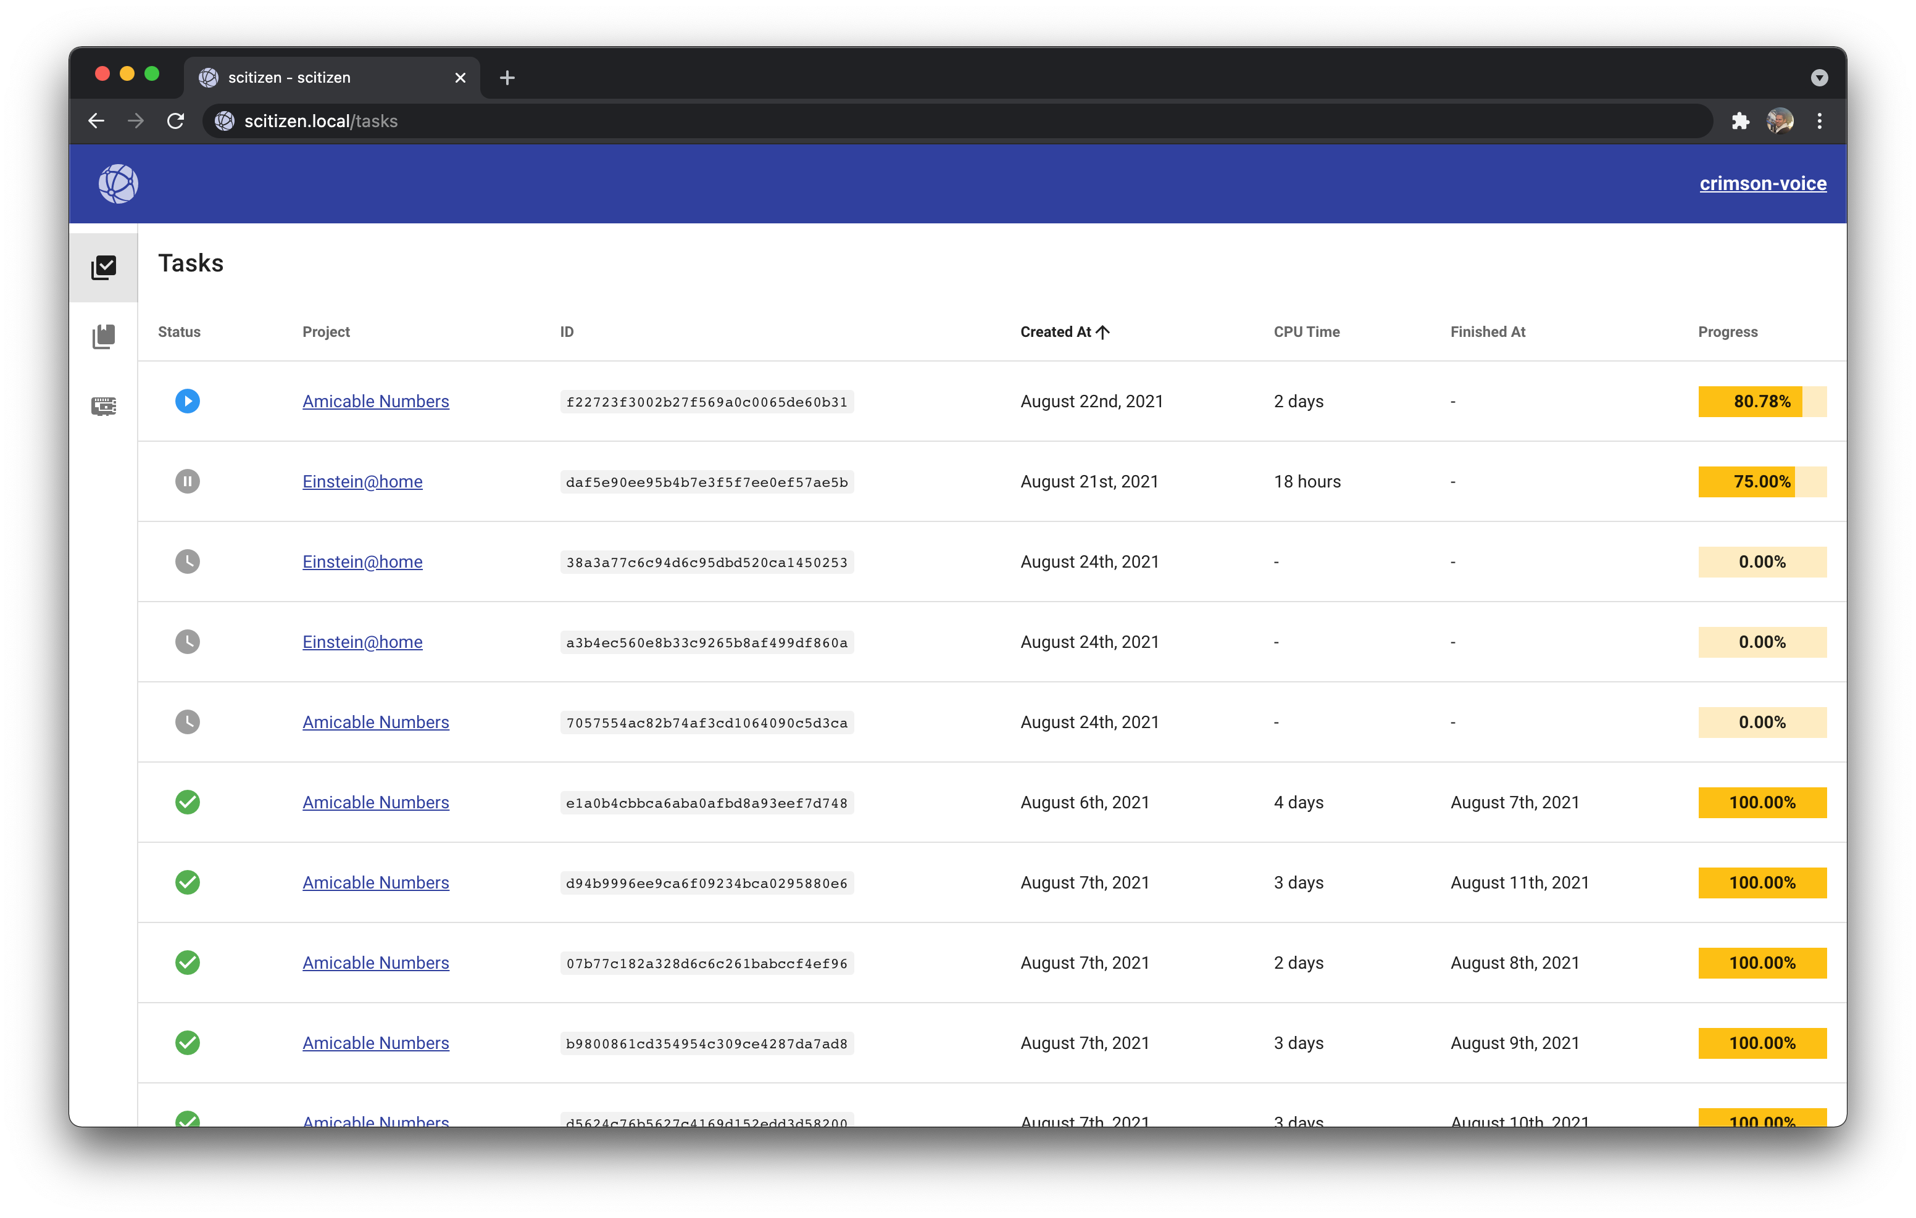Click the green completed checkmark for task e1a0b4cb
This screenshot has height=1218, width=1916.
[x=188, y=802]
